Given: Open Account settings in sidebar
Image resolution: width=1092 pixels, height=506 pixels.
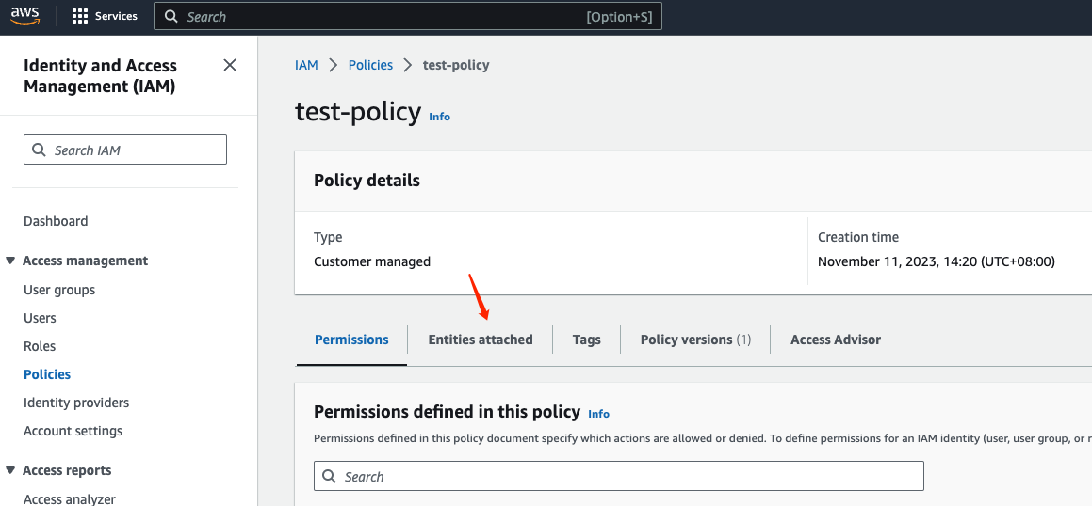Looking at the screenshot, I should (73, 431).
